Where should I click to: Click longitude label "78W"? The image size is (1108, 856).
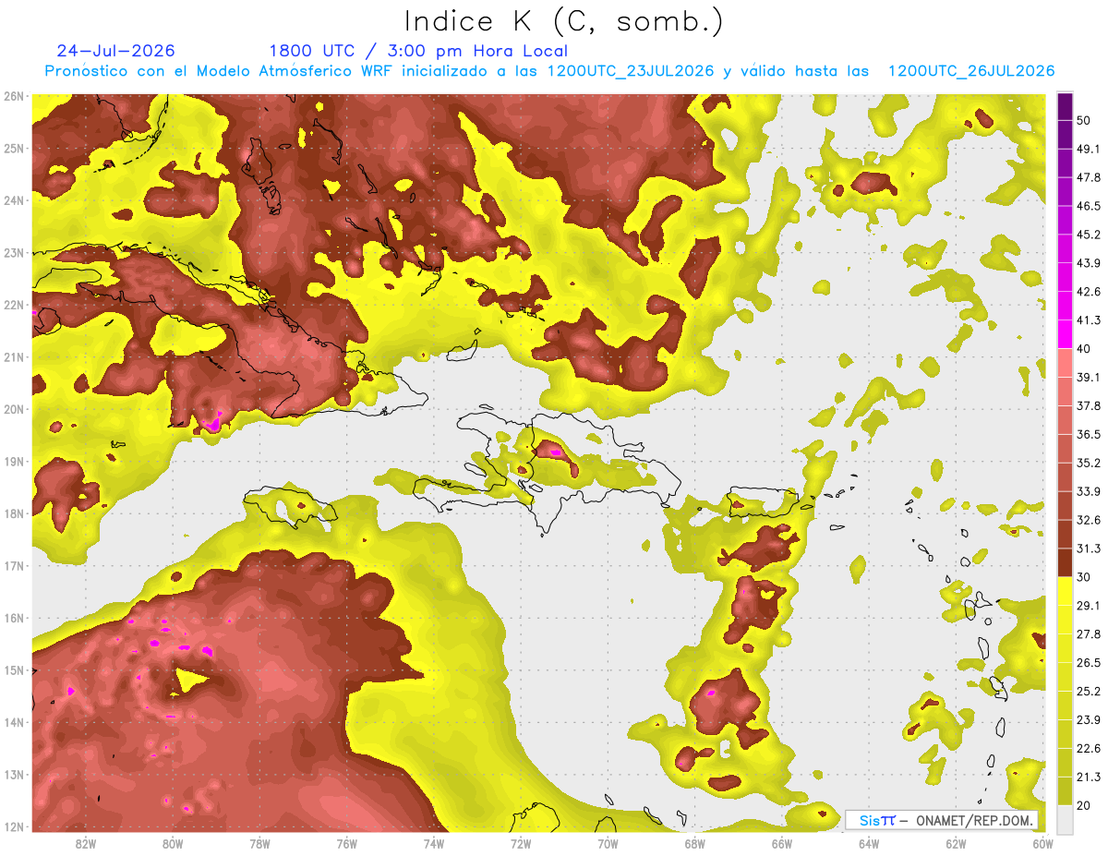point(259,843)
